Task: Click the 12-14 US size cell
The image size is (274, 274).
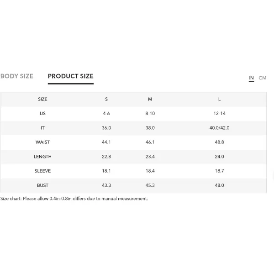Action: point(220,114)
